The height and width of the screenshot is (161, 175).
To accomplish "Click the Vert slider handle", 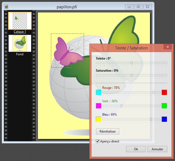I will tap(122, 106).
